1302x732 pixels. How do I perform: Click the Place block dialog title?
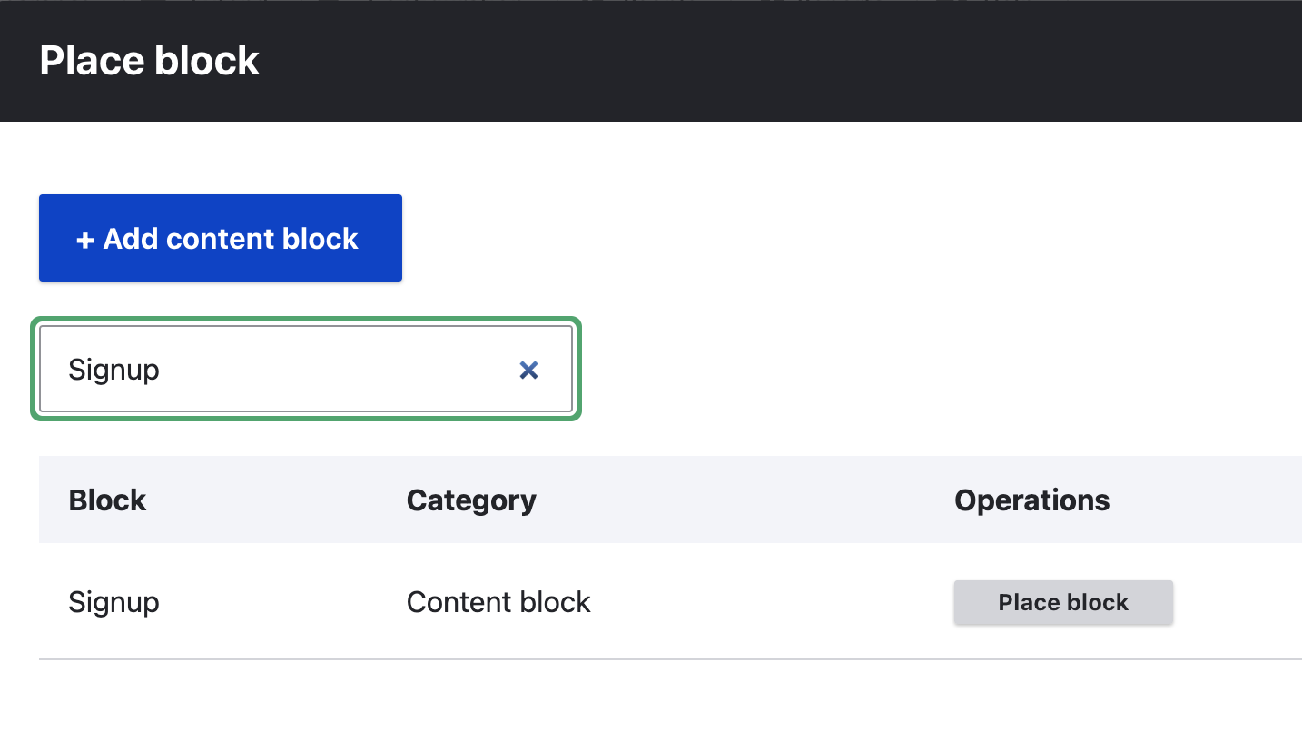pos(150,61)
